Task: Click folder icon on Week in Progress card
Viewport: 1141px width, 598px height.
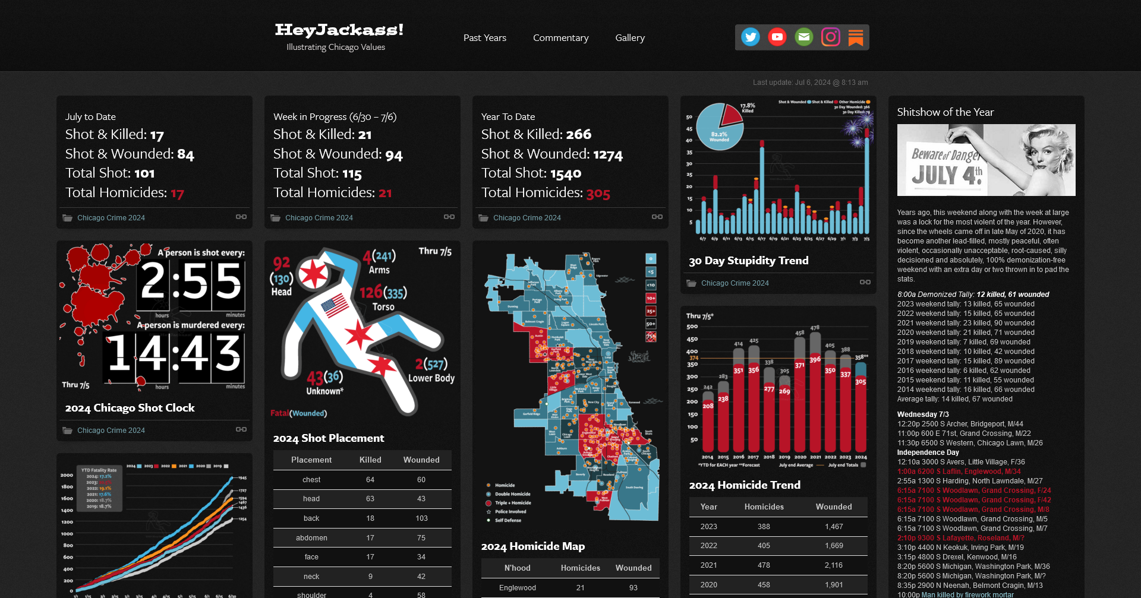Action: (276, 218)
